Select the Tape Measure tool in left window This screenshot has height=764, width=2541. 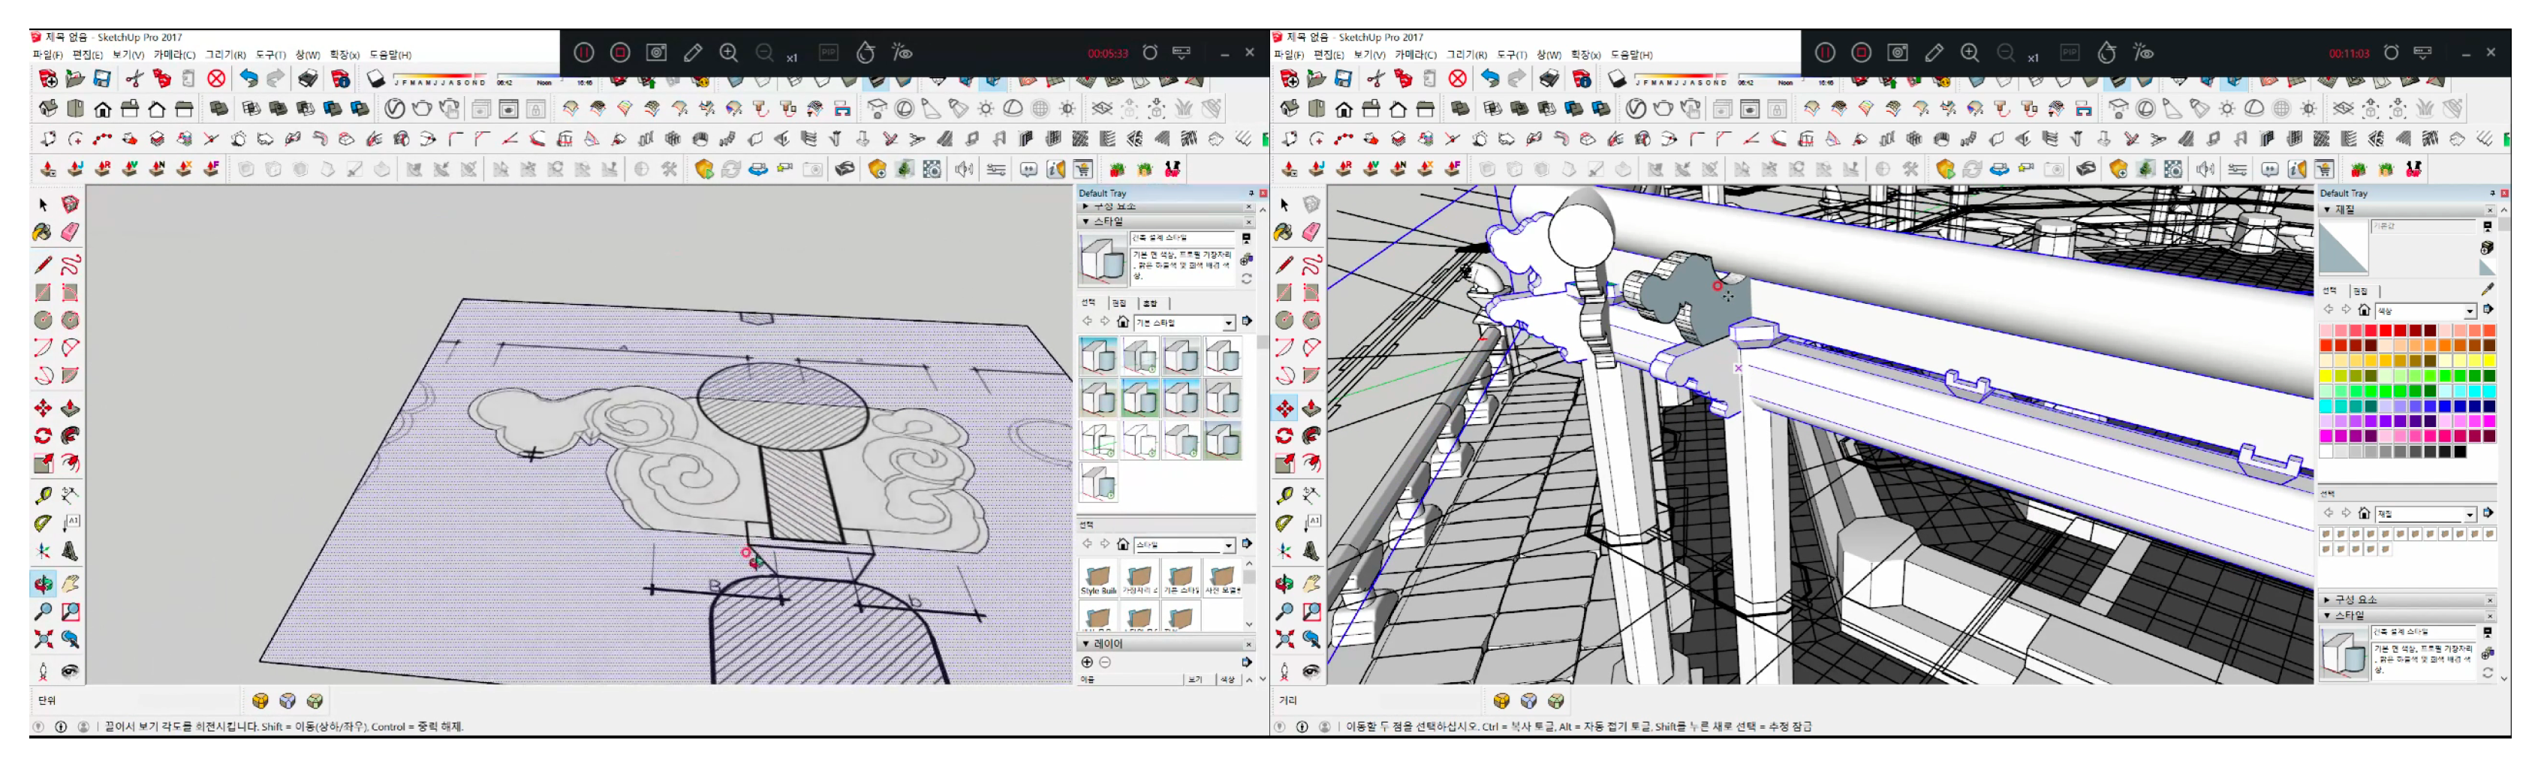(x=44, y=496)
